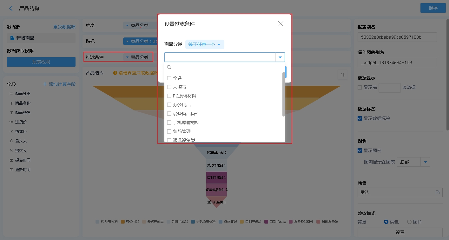Image resolution: width=449 pixels, height=240 pixels.
Task: Uncheck the 显示数据标签 checkbox
Action: point(360,118)
